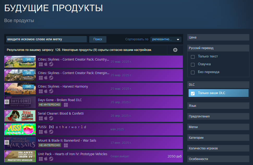Image resolution: width=253 pixels, height=165 pixels.
Task: Open Bannerlord - War Sails title
Action: (67, 140)
